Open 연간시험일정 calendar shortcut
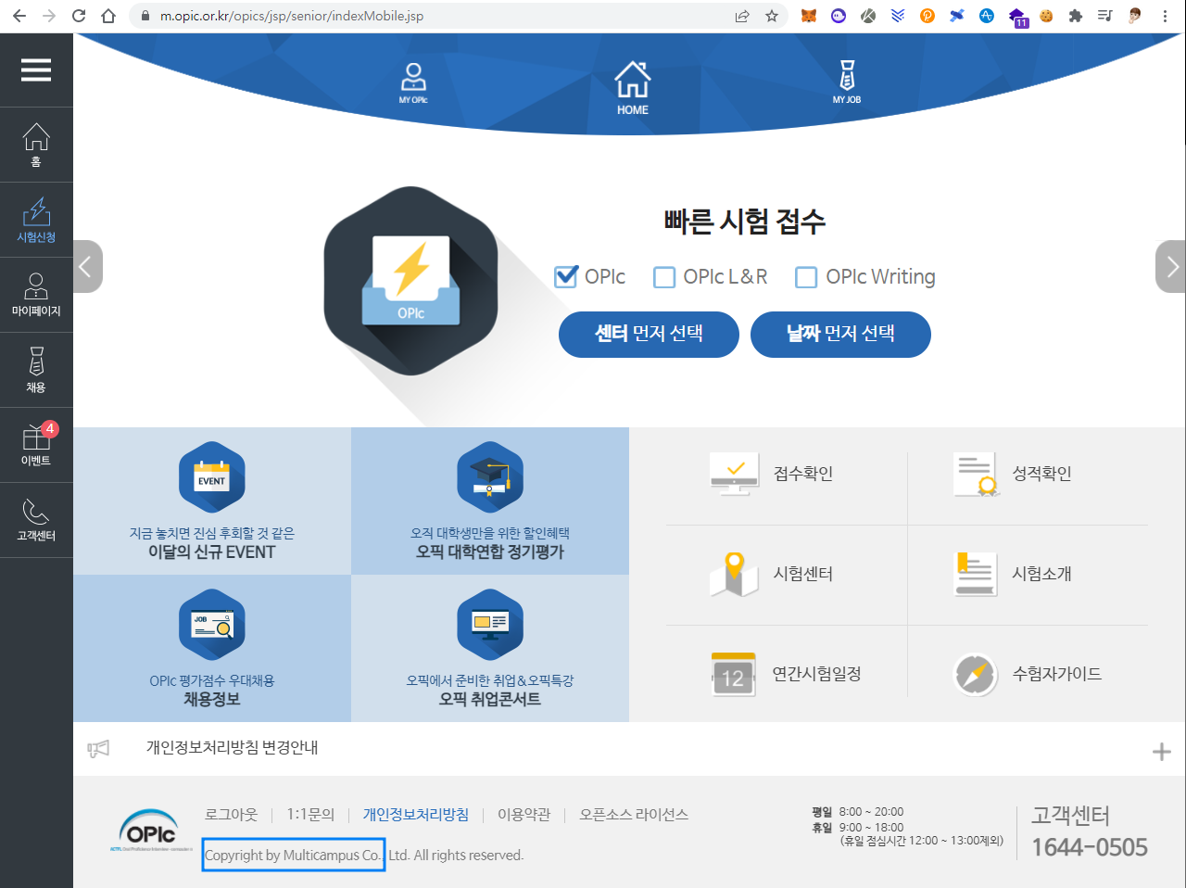Viewport: 1186px width, 888px height. pos(786,674)
